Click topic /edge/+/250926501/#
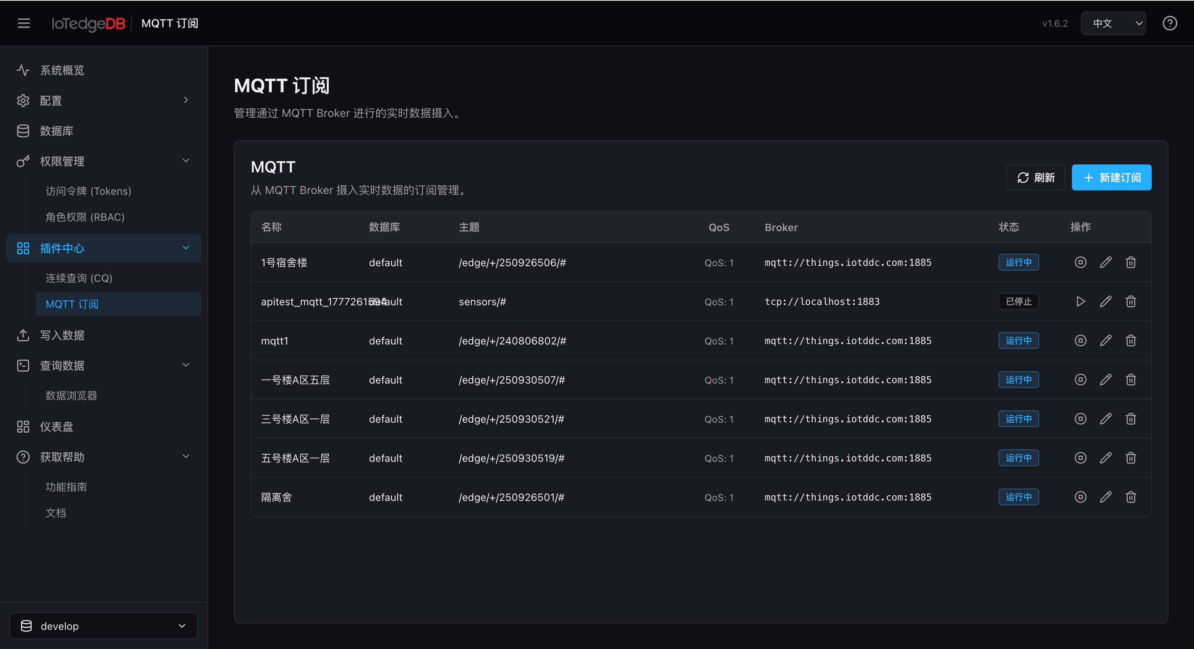Screen dimensions: 1194x649 click(512, 497)
